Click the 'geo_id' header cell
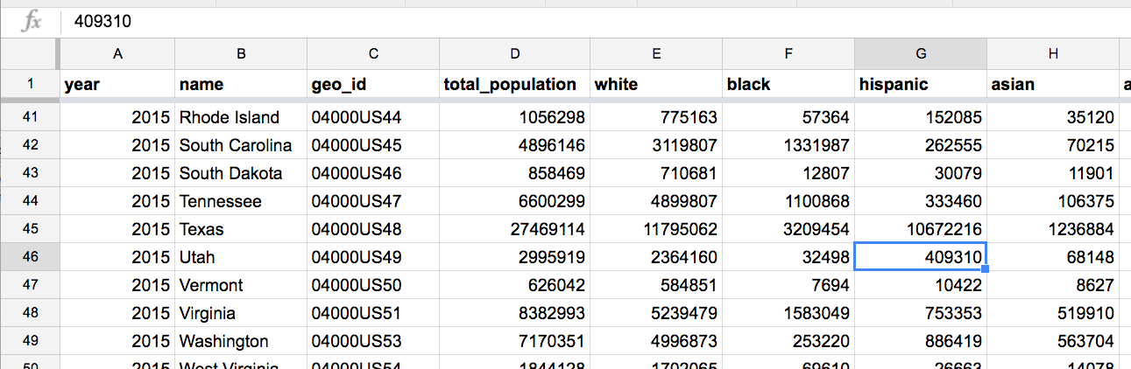 [x=373, y=85]
